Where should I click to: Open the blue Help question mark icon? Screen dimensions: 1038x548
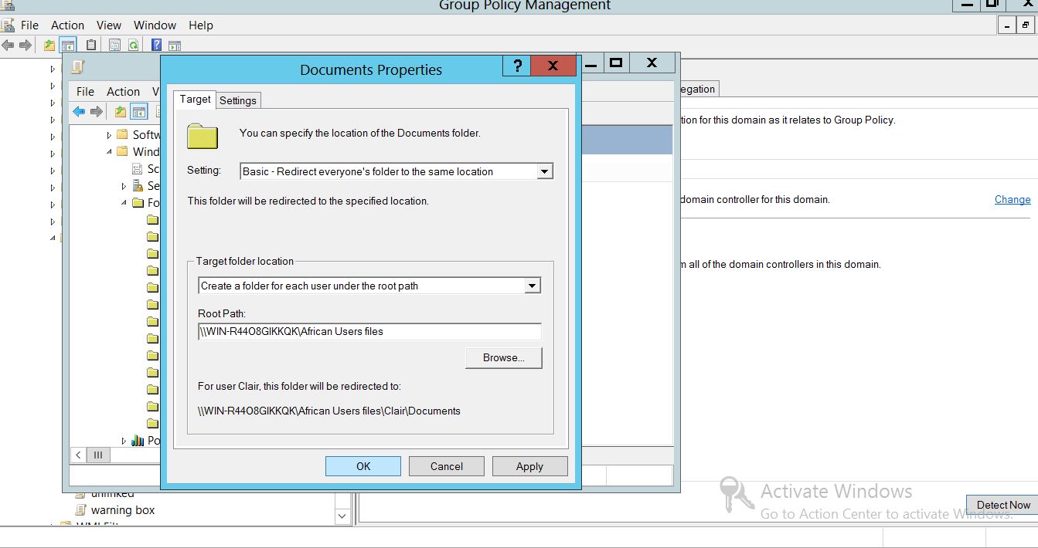[x=156, y=46]
